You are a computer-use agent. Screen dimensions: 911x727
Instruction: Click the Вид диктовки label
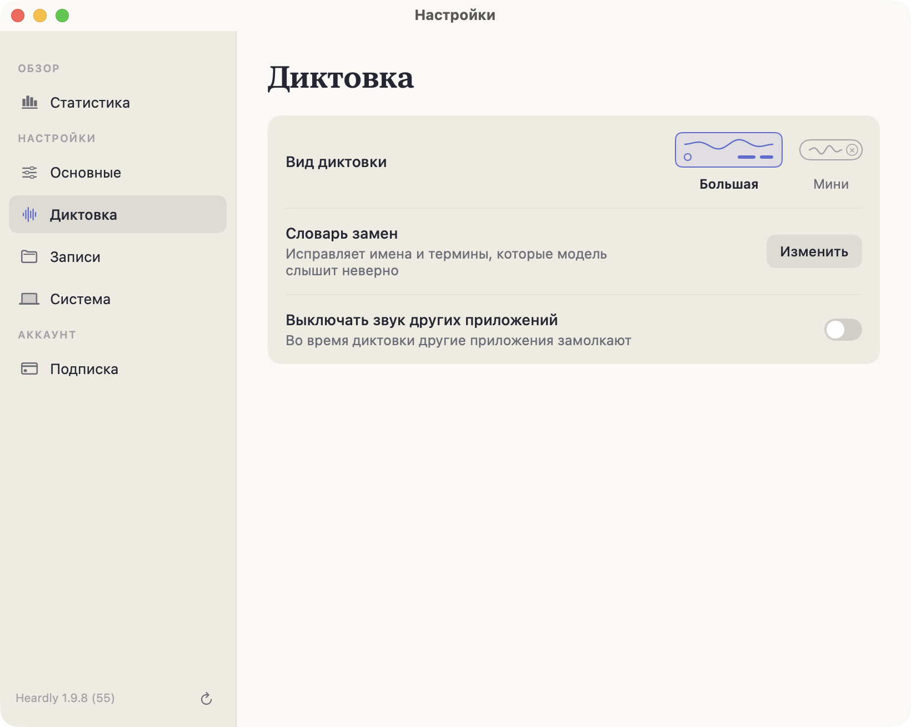coord(336,162)
